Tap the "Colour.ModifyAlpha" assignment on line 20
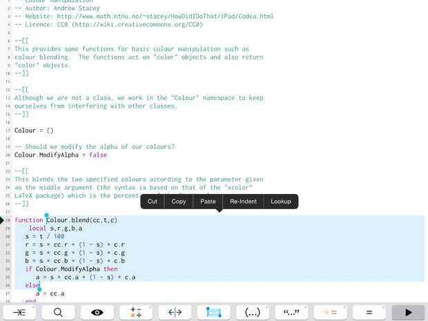Viewport: 428px width, 321px height. coord(61,155)
